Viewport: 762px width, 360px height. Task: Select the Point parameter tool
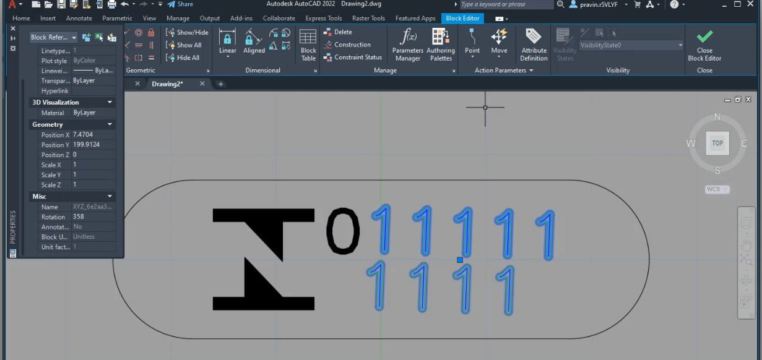[472, 41]
